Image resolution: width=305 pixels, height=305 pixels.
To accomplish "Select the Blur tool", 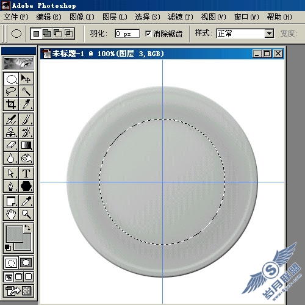I will coord(11,158).
